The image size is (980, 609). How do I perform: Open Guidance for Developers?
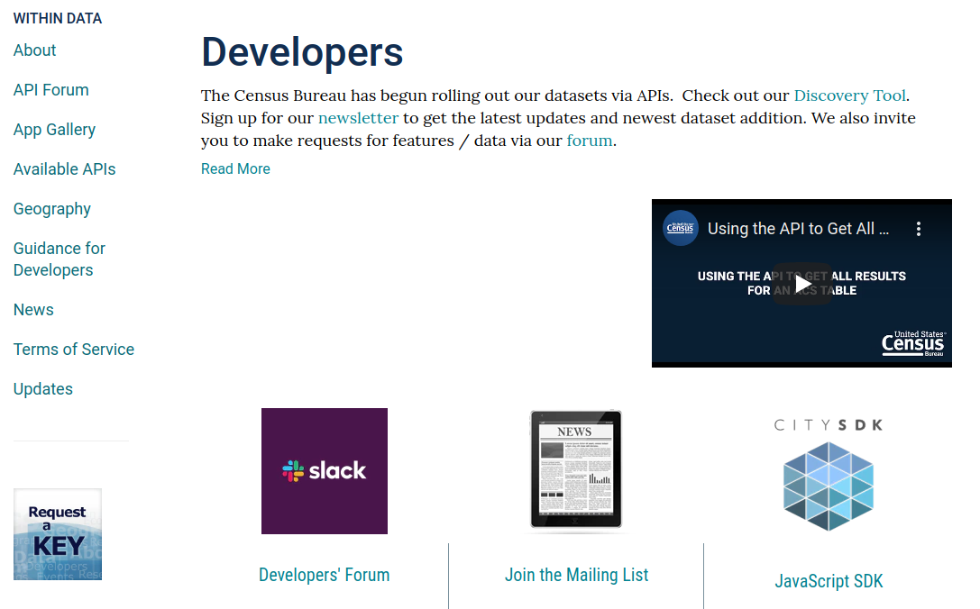pyautogui.click(x=59, y=259)
